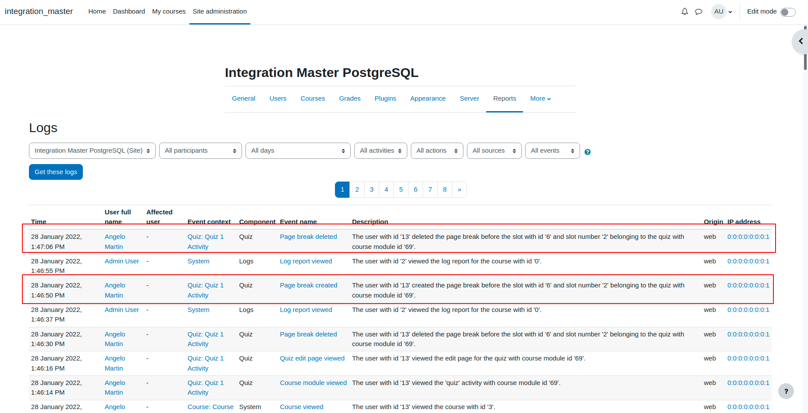Switch to the Plugins tab
Screen dimensions: 808x413
pyautogui.click(x=385, y=98)
